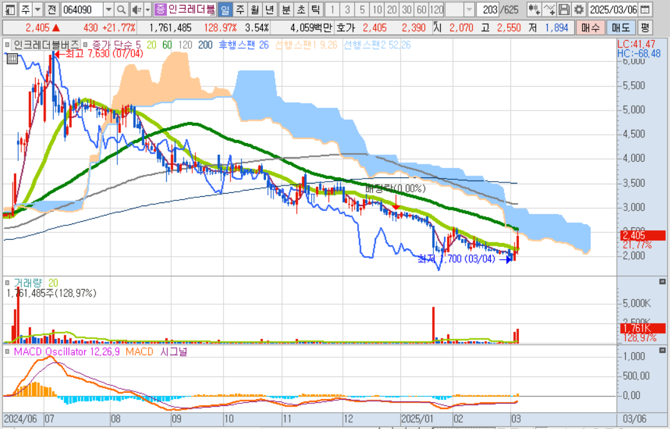Click the MACD Oscillator 12,26,9 label

(67, 351)
